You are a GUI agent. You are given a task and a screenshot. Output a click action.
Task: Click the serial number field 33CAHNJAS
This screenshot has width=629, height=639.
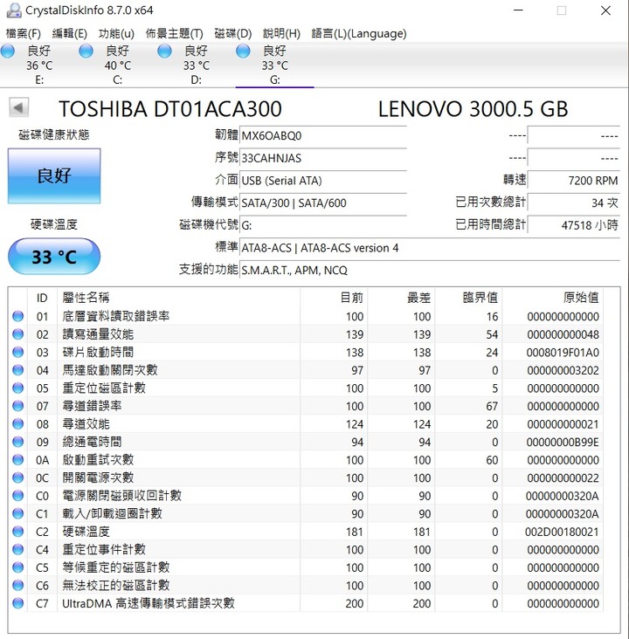(x=323, y=158)
